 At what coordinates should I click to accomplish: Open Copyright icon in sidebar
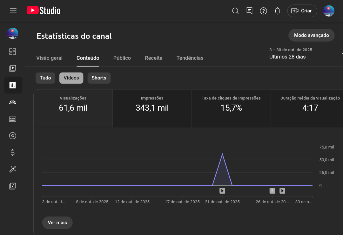13,136
